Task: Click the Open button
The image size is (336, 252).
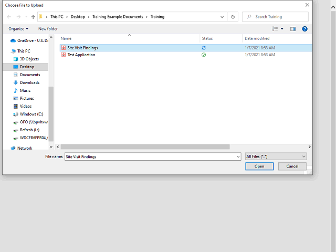Action: [259, 166]
